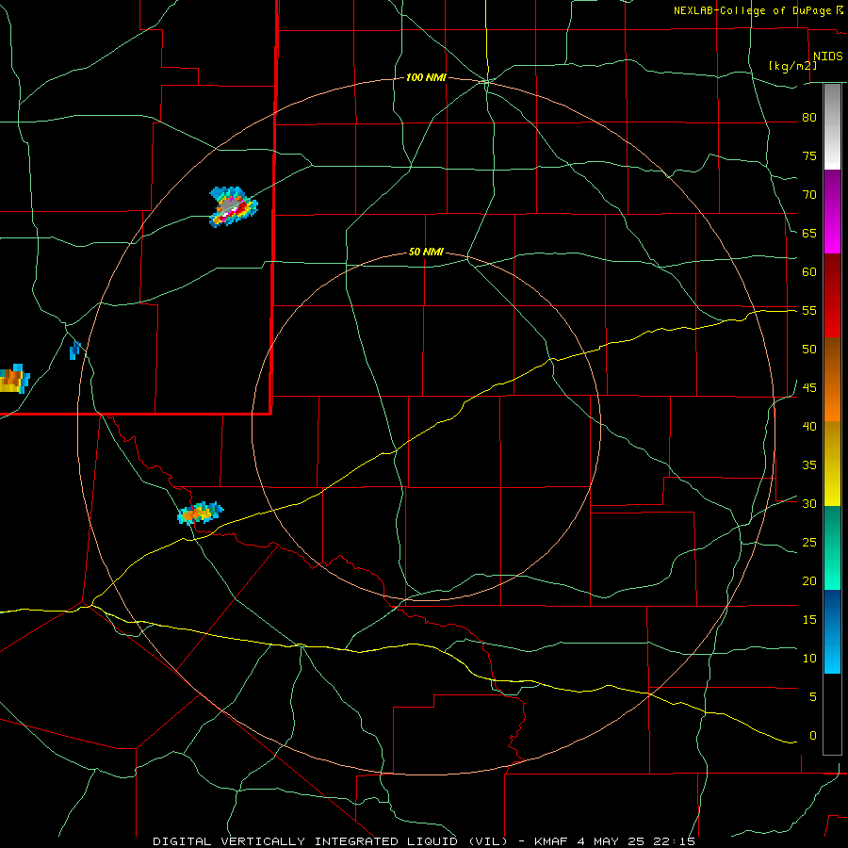Select the 70 value on the color scale

coord(809,195)
